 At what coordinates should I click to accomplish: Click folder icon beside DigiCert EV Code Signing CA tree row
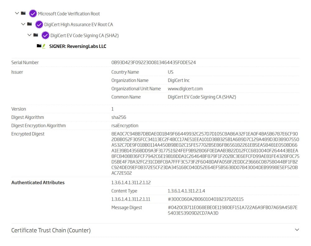click(36, 35)
